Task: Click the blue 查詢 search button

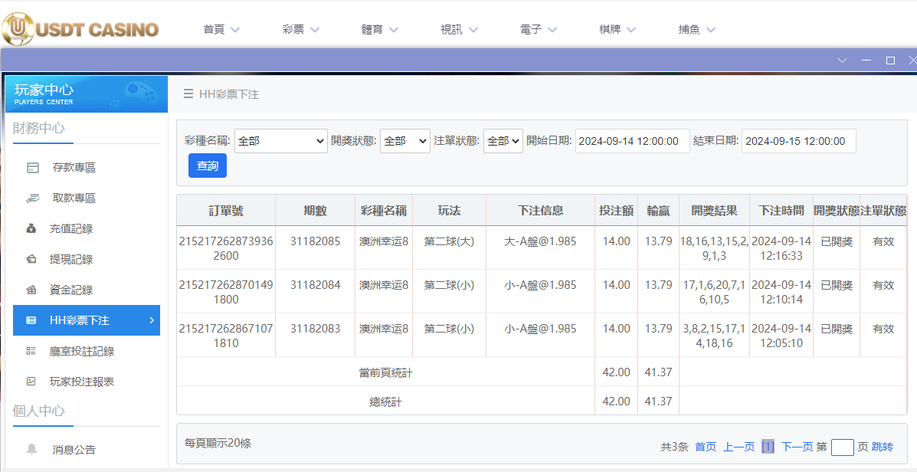Action: (x=208, y=166)
